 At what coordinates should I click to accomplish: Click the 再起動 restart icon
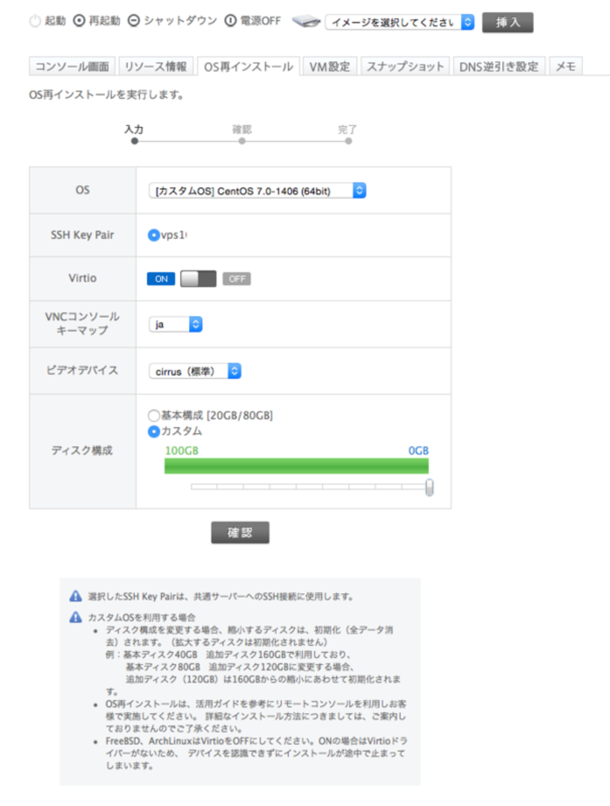click(x=79, y=21)
